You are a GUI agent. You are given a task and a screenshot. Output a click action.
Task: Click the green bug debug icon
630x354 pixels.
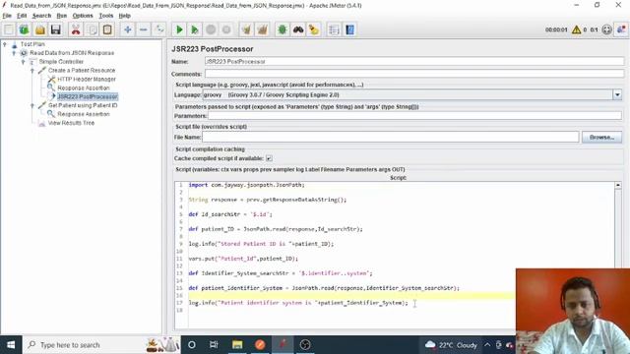coord(283,29)
